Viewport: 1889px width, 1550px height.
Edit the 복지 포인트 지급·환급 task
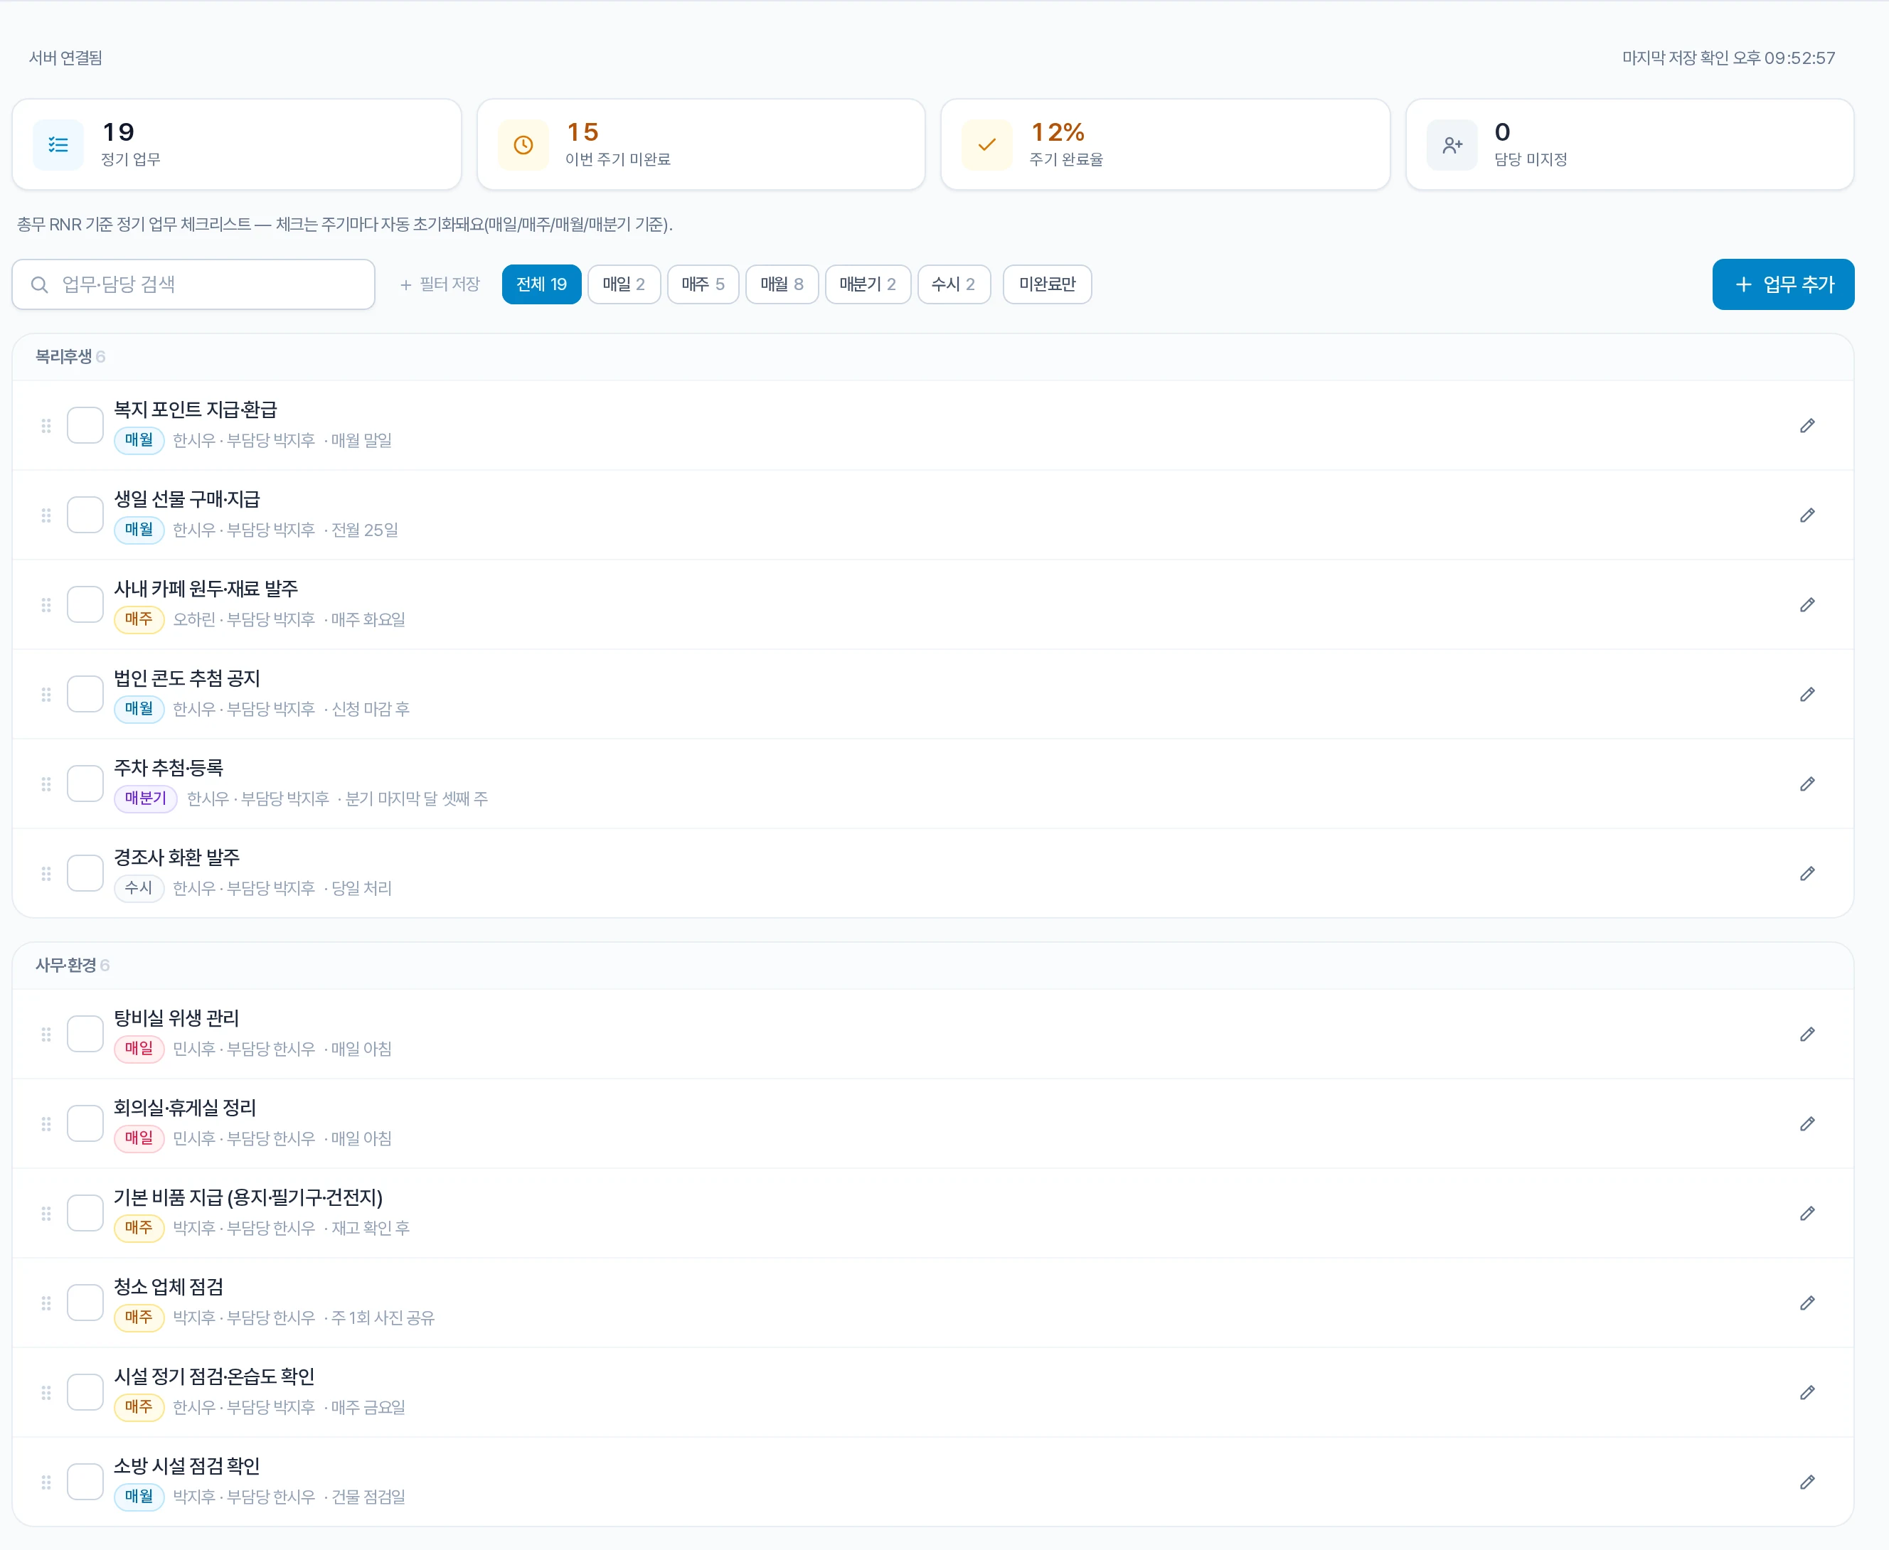click(1806, 426)
